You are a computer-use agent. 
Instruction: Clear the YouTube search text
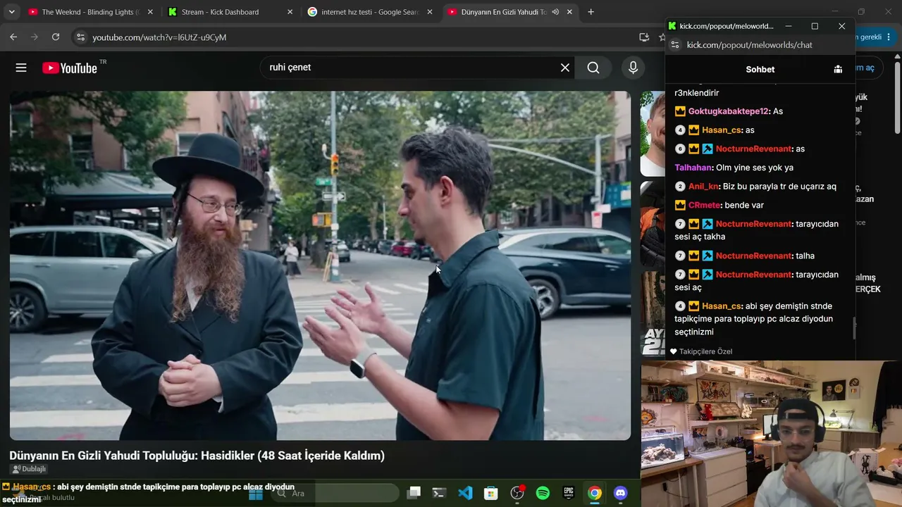click(x=565, y=68)
